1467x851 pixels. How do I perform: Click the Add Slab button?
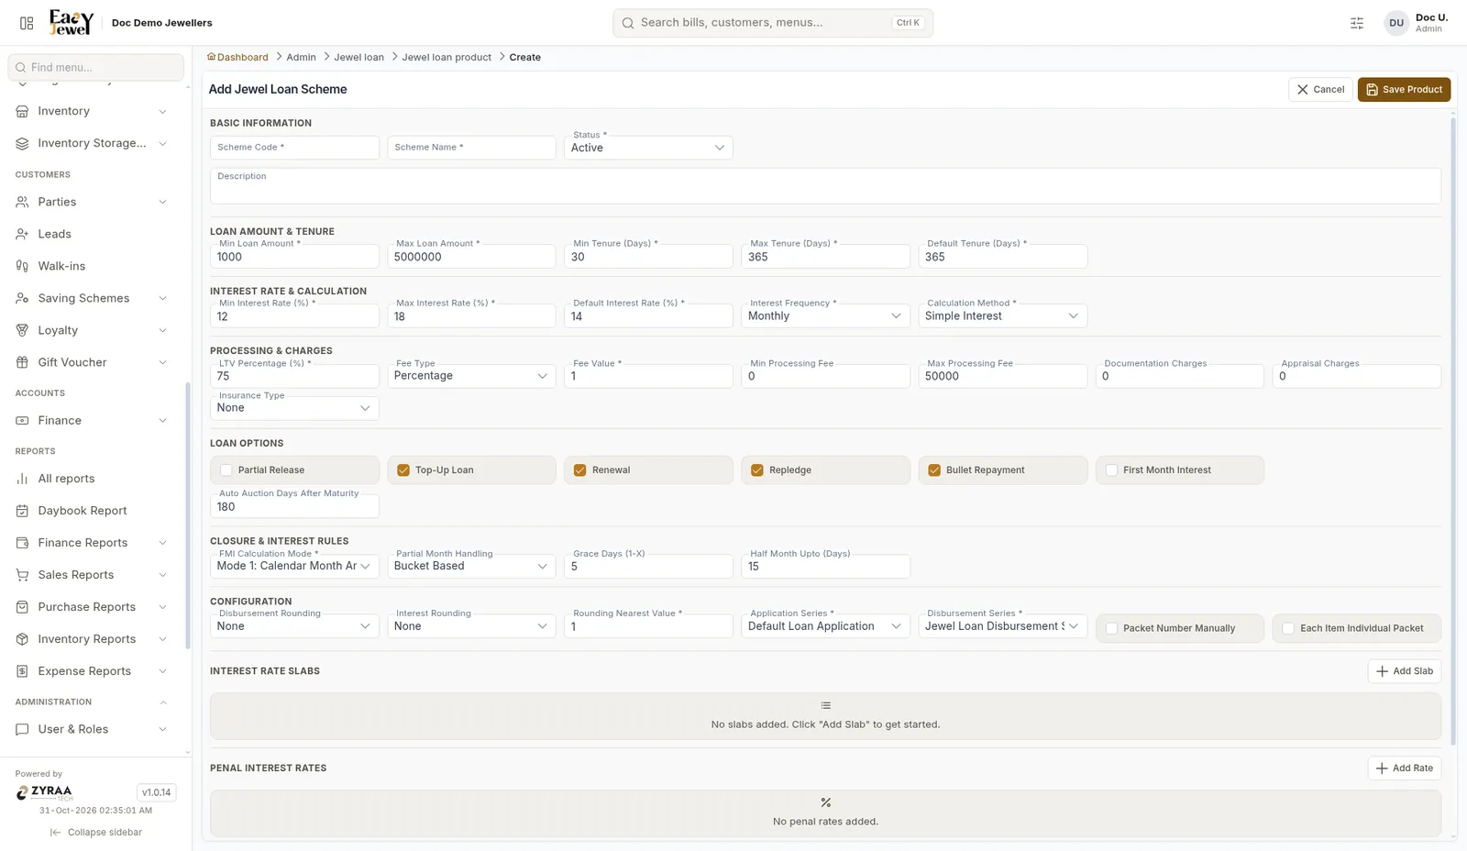tap(1405, 671)
